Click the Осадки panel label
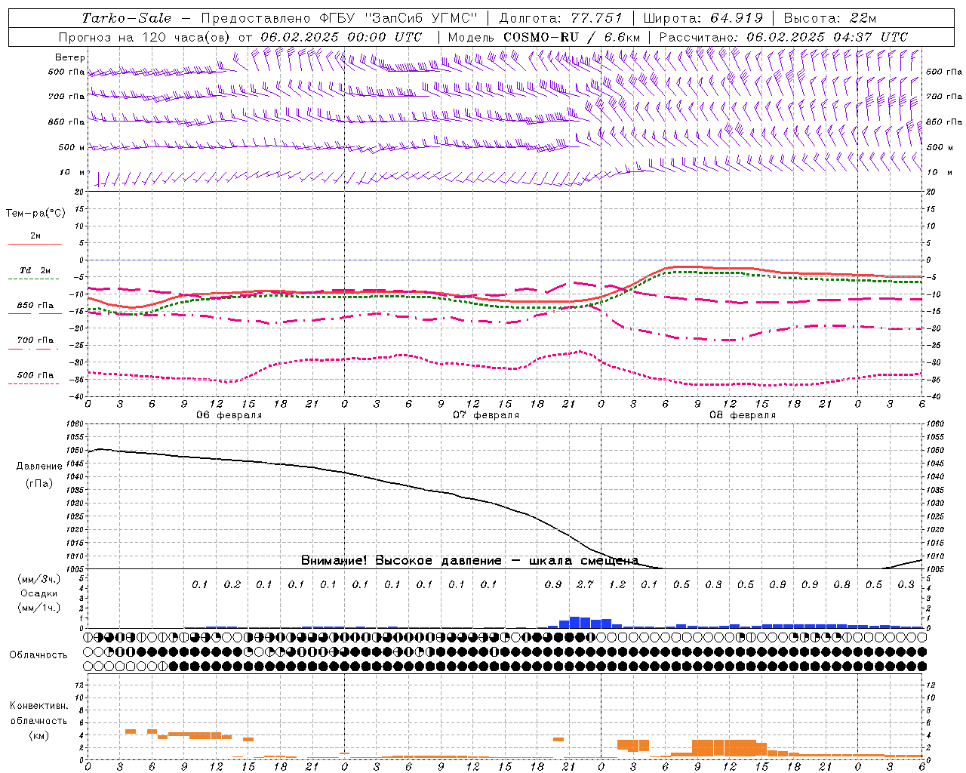966x773 pixels. (39, 593)
